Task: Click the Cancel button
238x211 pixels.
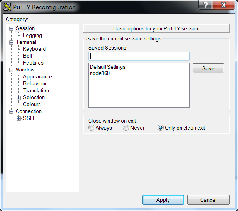Action: 208,200
